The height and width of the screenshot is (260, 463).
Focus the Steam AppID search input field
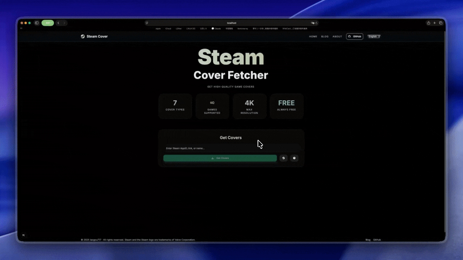pyautogui.click(x=231, y=148)
